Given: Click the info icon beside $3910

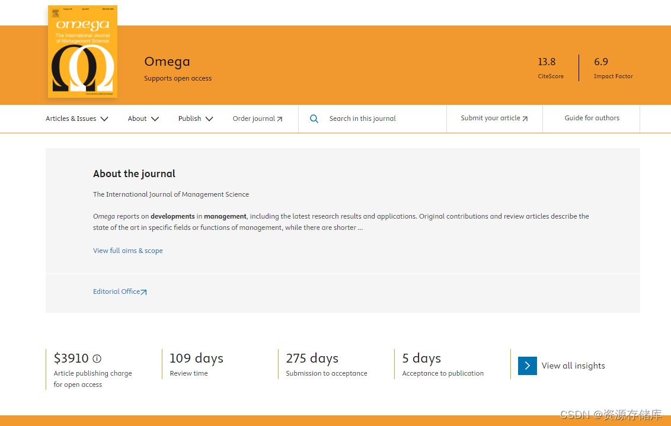Looking at the screenshot, I should 97,359.
